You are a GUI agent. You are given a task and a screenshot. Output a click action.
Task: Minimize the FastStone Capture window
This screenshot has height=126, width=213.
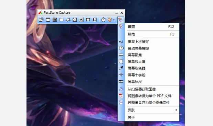click(x=116, y=13)
